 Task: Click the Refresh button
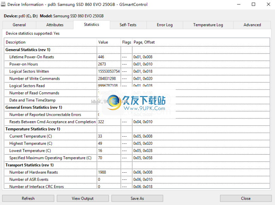coord(28,198)
